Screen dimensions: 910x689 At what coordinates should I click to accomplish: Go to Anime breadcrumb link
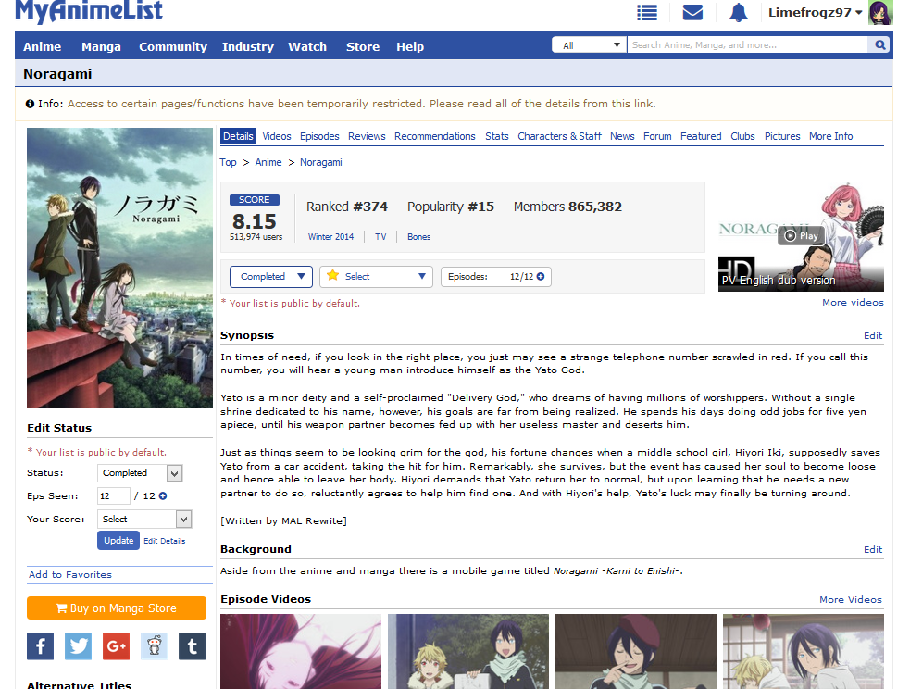268,163
